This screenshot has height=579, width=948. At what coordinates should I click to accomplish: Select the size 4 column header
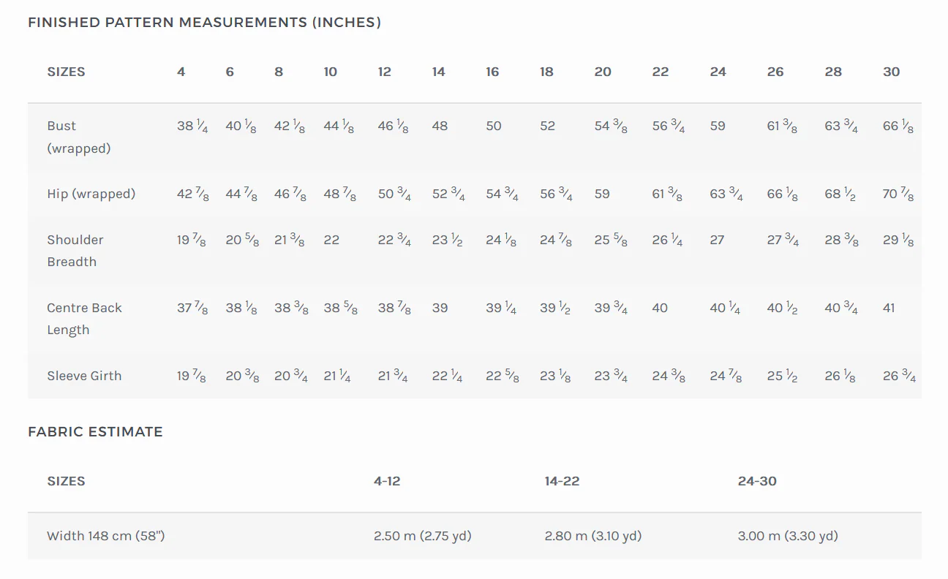pos(181,72)
